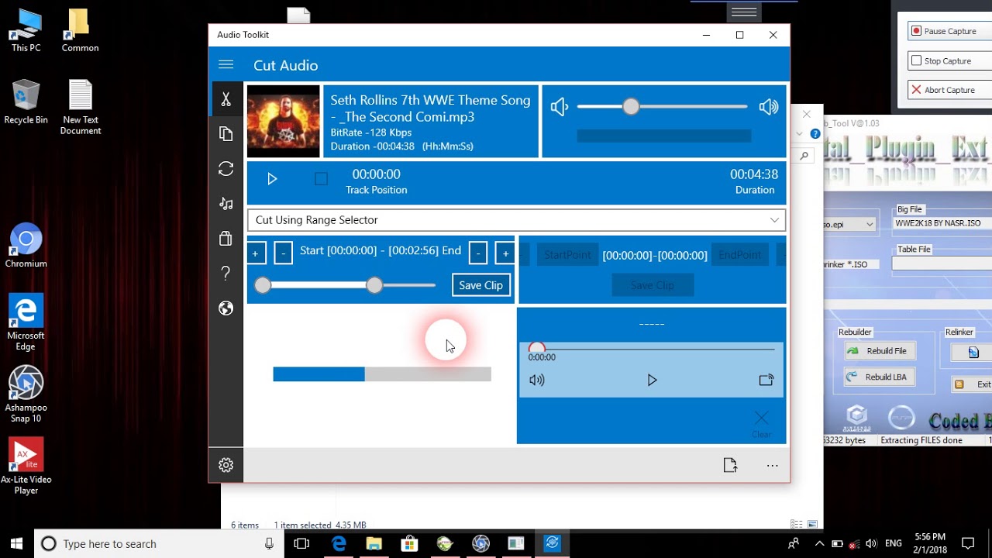Launch Chromium from the desktop

click(x=26, y=246)
